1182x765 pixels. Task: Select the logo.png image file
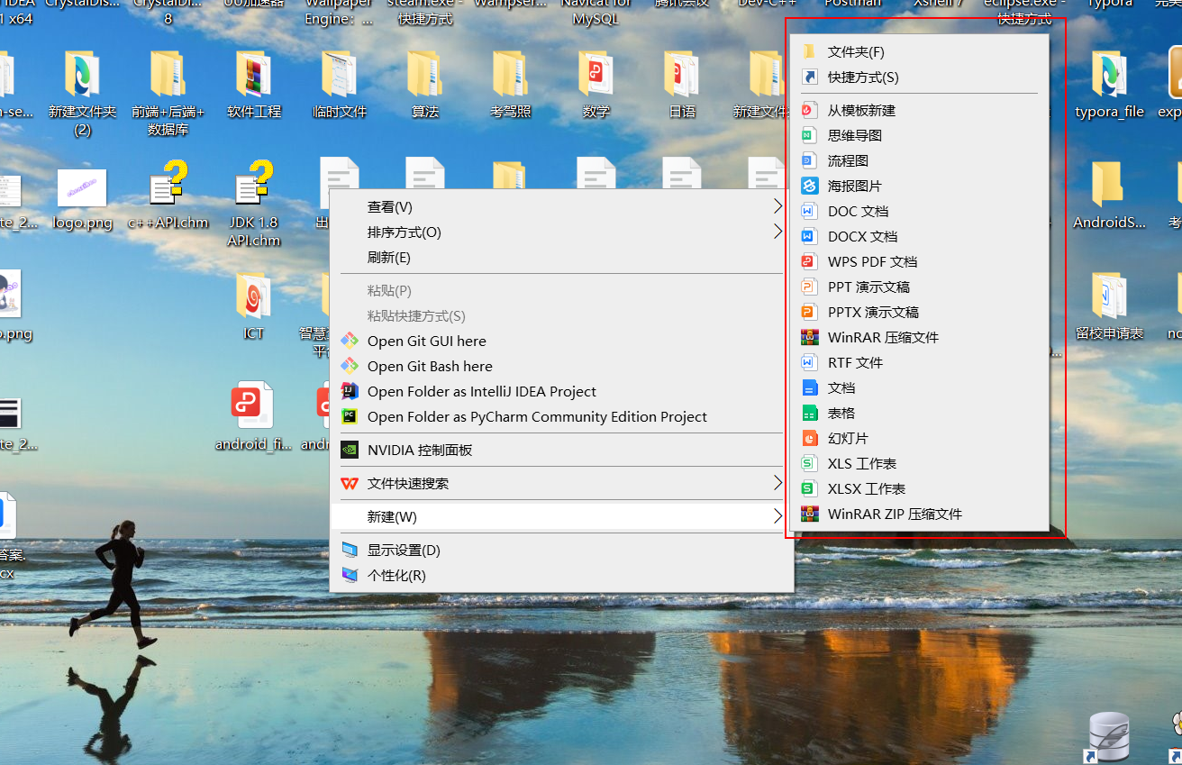(x=82, y=188)
